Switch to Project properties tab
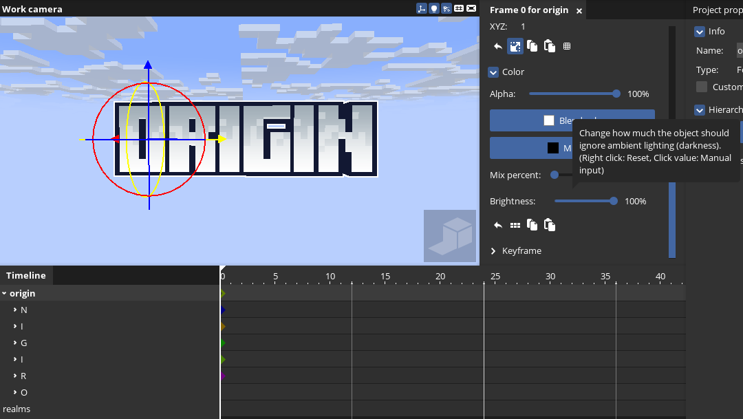This screenshot has height=419, width=743. click(x=718, y=10)
